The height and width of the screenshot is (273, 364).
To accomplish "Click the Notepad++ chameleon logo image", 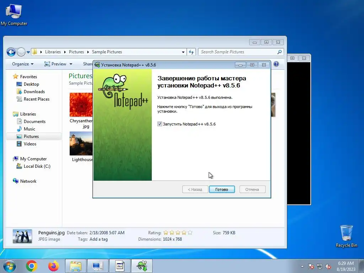I will tap(123, 91).
